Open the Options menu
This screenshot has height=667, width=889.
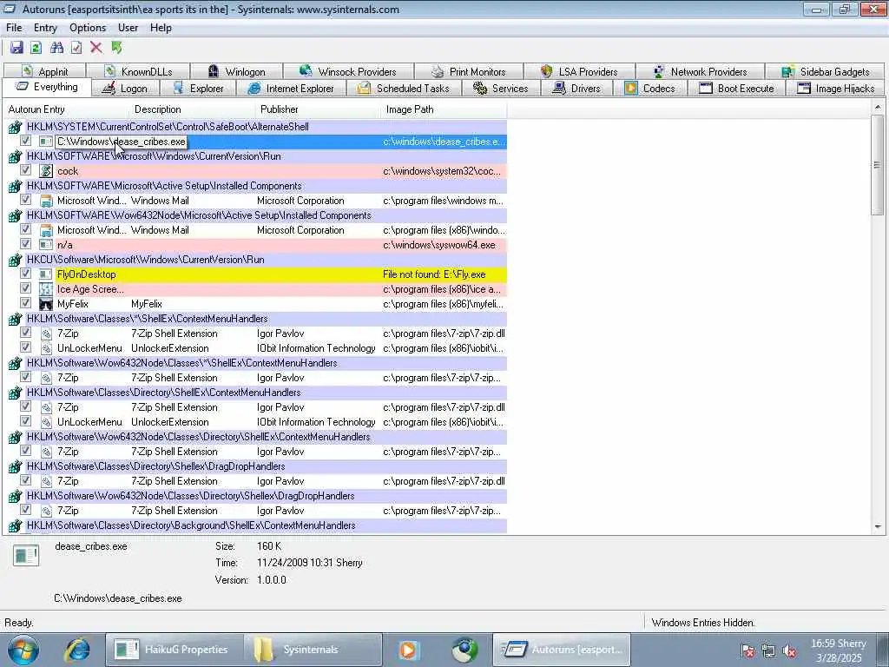point(88,28)
